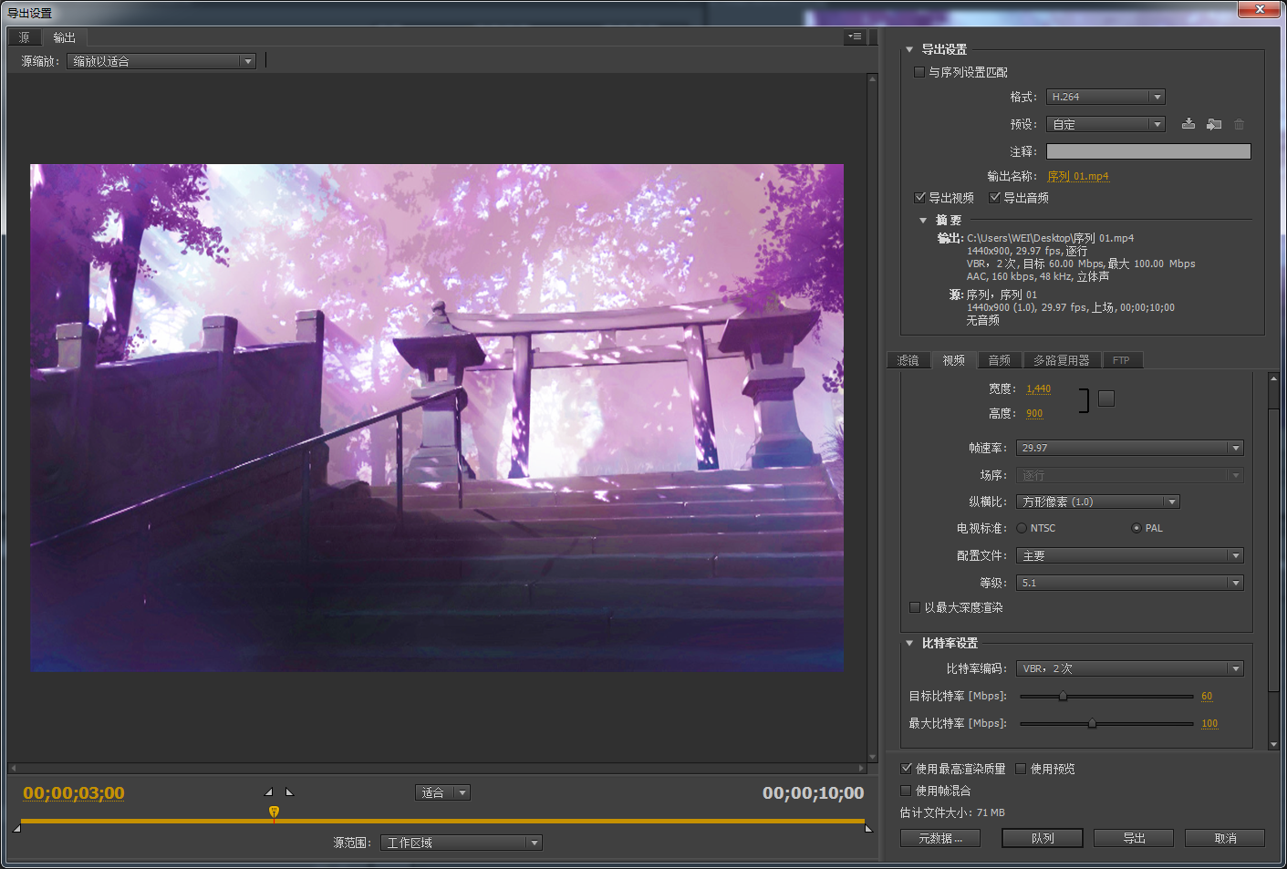The image size is (1287, 869).
Task: Enable 以最大深度渲染 checkbox
Action: pos(915,607)
